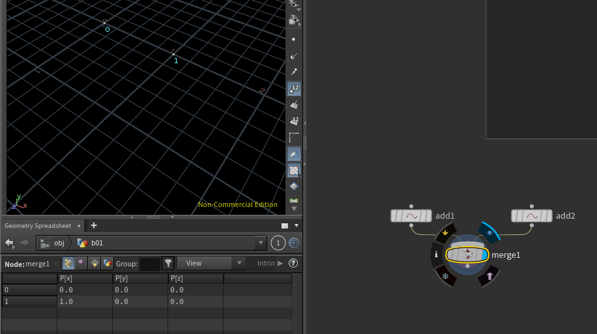The width and height of the screenshot is (597, 334).
Task: Toggle backface tinting icon in viewport toolbar
Action: pyautogui.click(x=294, y=154)
